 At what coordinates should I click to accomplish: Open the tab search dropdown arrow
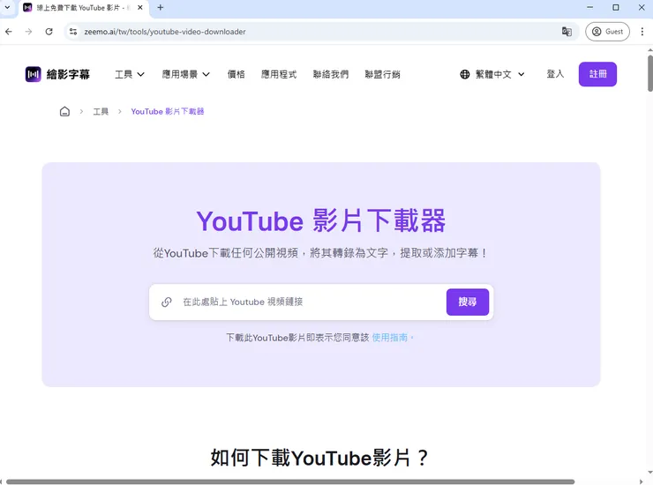[7, 7]
